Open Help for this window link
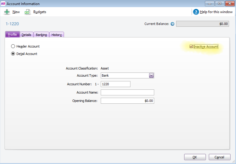The height and width of the screenshot is (164, 236). 216,12
